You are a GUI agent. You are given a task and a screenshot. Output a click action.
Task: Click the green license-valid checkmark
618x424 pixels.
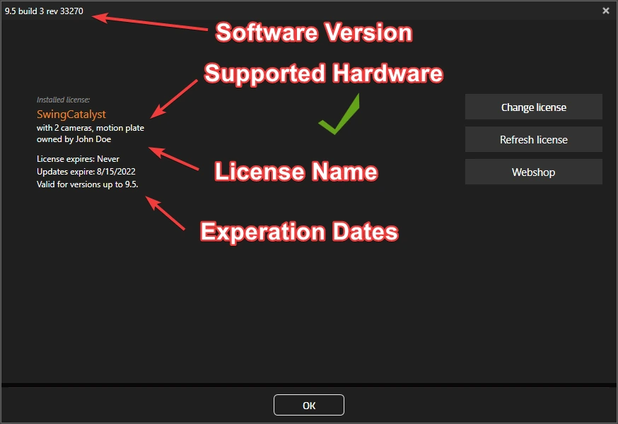339,114
